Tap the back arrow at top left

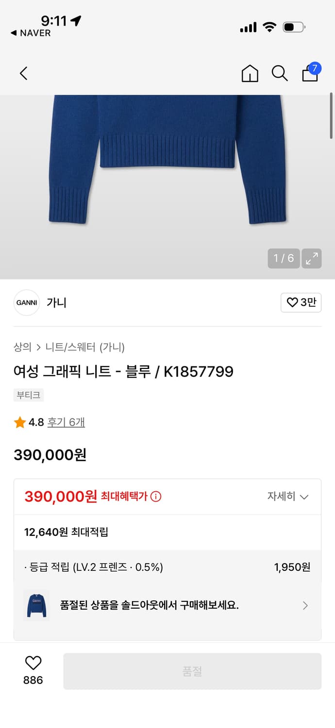[23, 73]
